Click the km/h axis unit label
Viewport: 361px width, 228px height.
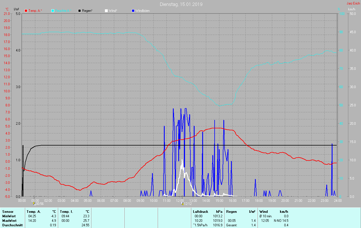(351, 9)
